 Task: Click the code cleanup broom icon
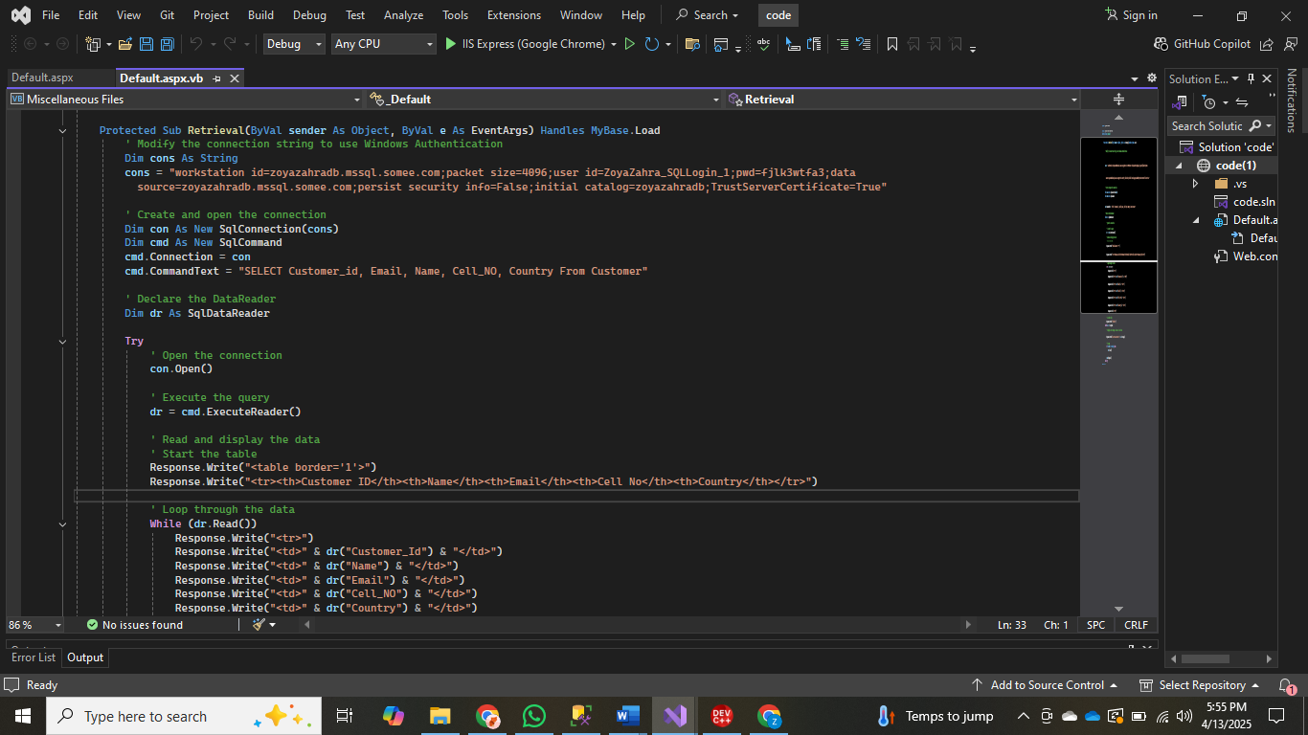coord(259,625)
